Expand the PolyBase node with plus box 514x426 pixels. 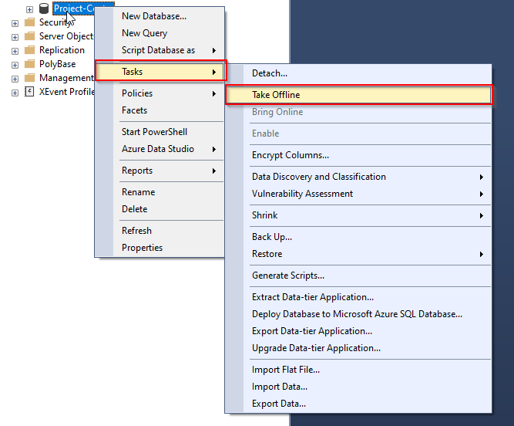point(15,65)
